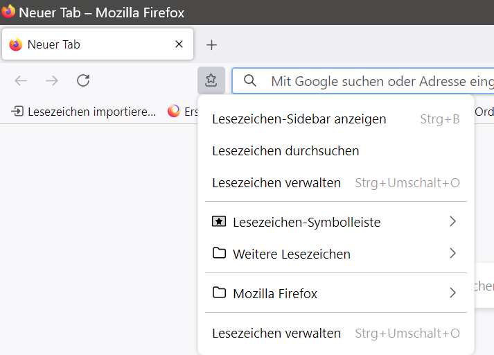This screenshot has width=494, height=355.
Task: Go back using the back arrow
Action: [x=21, y=80]
